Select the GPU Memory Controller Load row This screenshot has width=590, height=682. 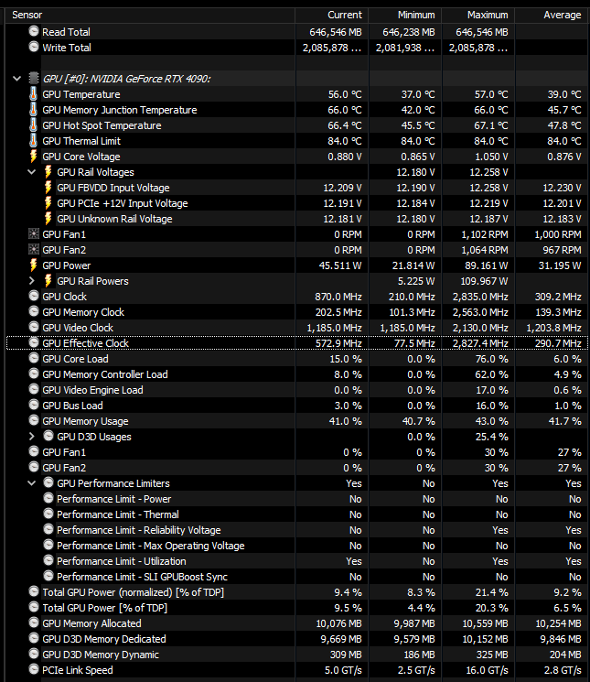coord(297,374)
